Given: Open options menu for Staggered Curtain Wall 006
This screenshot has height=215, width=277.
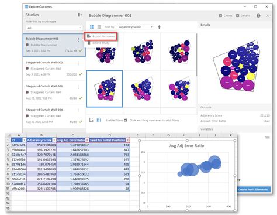Looking at the screenshot, I should coord(78,111).
